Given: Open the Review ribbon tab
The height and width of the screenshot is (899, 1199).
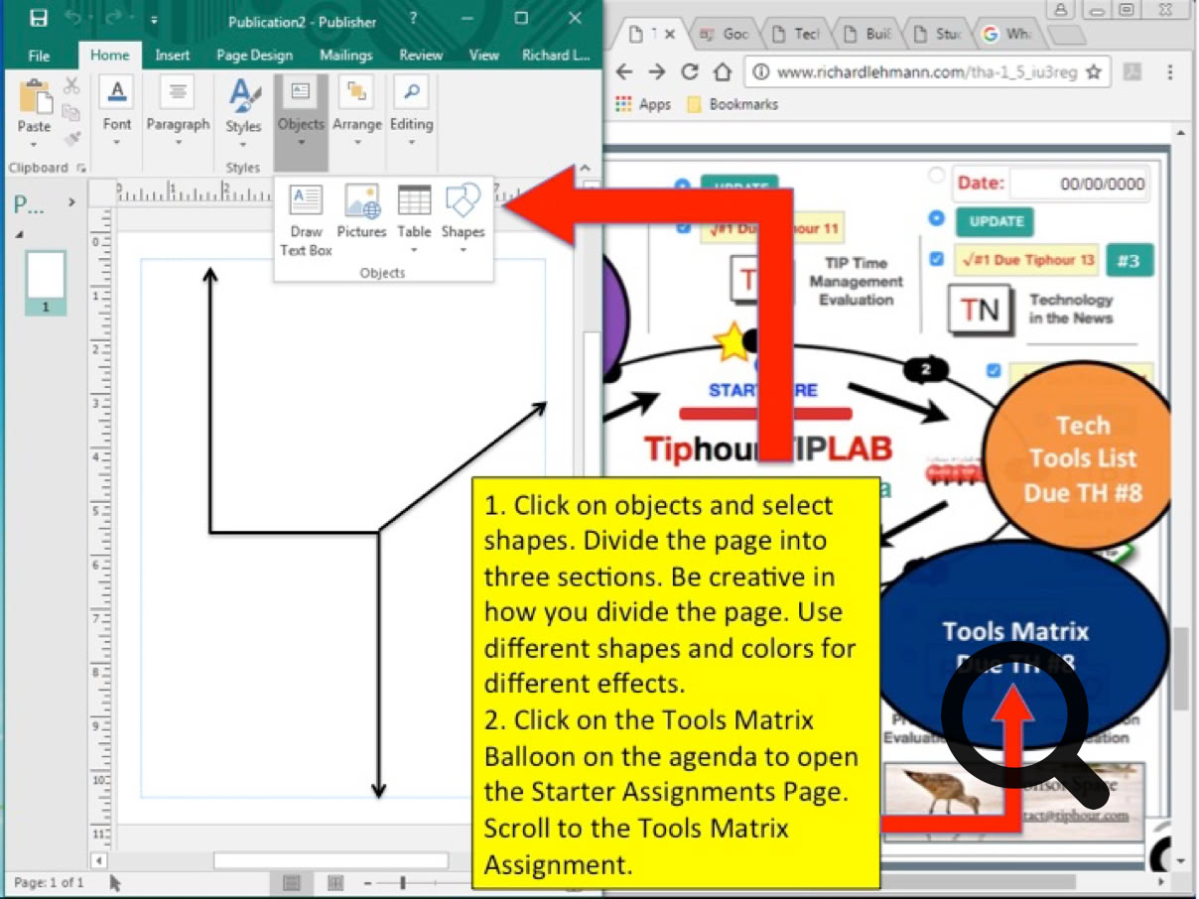Looking at the screenshot, I should (x=421, y=56).
